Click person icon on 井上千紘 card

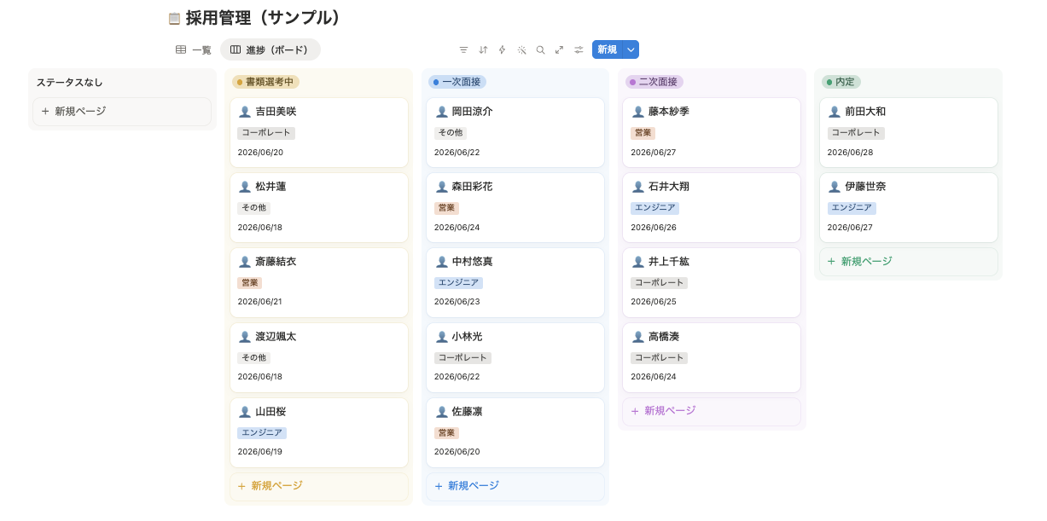pyautogui.click(x=637, y=262)
